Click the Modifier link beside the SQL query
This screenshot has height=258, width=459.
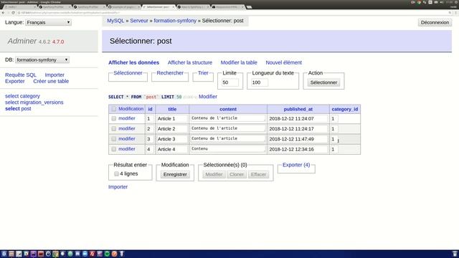[x=208, y=97]
